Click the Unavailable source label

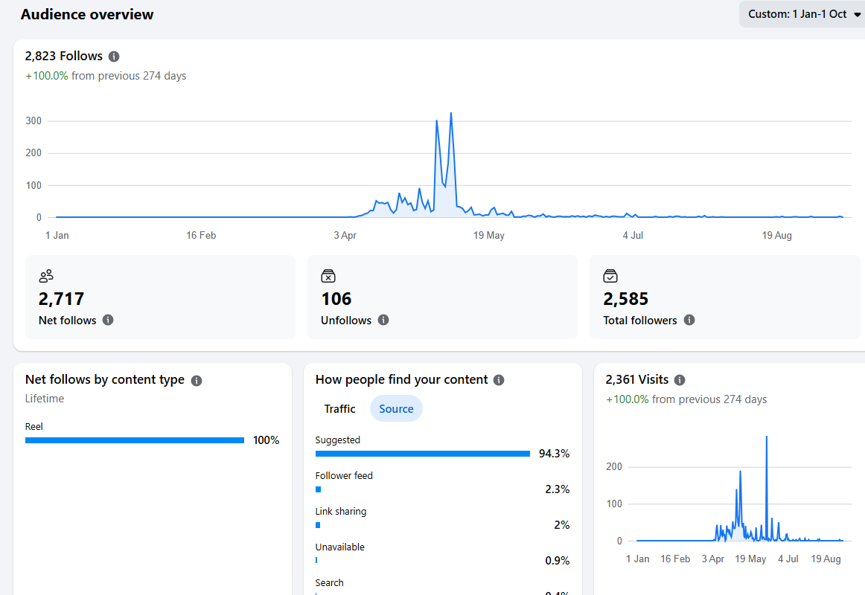pos(339,547)
